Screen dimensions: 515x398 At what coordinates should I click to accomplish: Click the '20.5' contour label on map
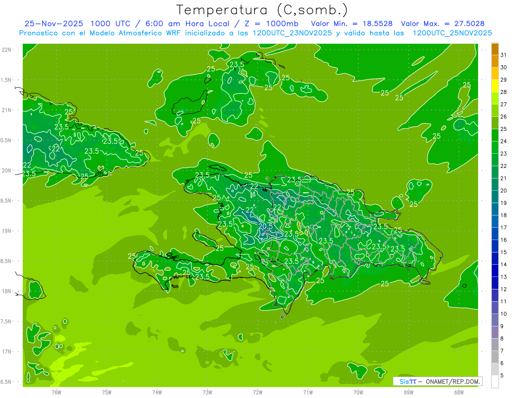pyautogui.click(x=266, y=226)
